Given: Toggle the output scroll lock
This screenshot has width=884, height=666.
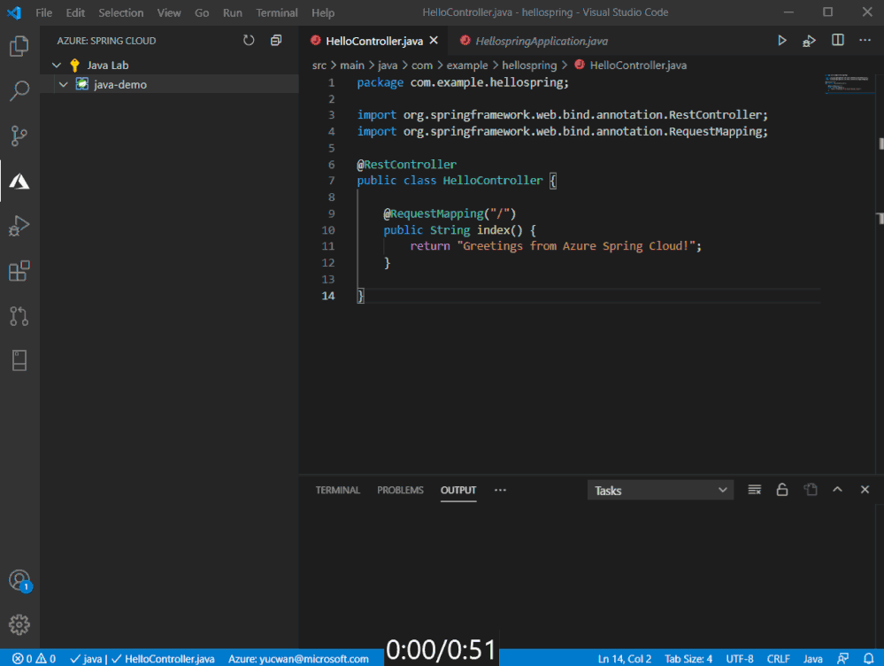Looking at the screenshot, I should (x=782, y=490).
